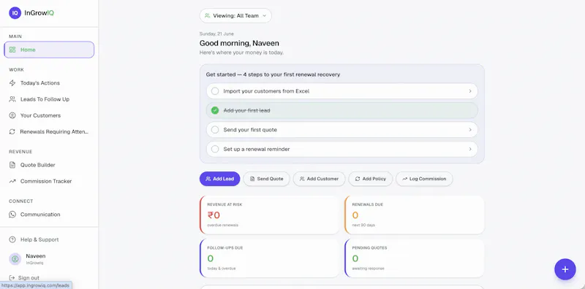The height and width of the screenshot is (289, 585).
Task: Open the Follow-Ups Due card
Action: tap(269, 258)
